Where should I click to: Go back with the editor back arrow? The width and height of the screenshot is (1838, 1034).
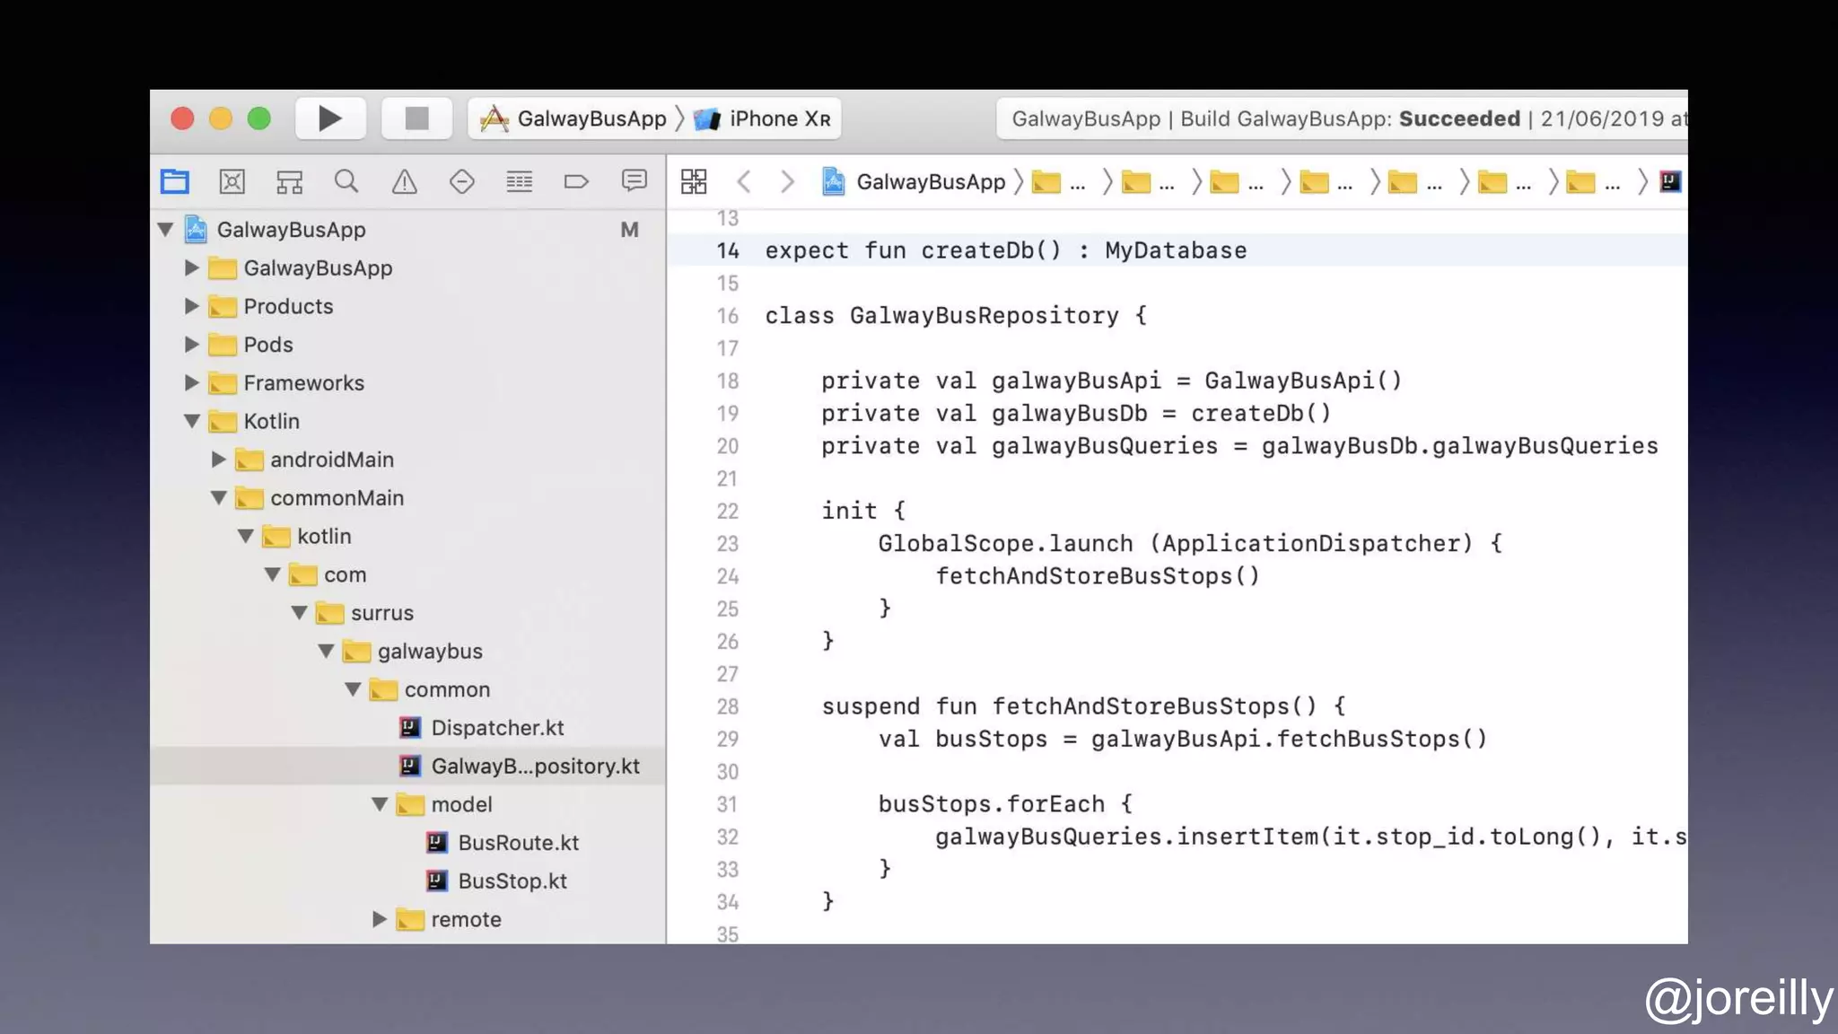point(744,182)
